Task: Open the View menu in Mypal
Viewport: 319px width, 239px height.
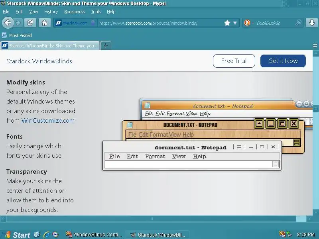Action: click(33, 12)
